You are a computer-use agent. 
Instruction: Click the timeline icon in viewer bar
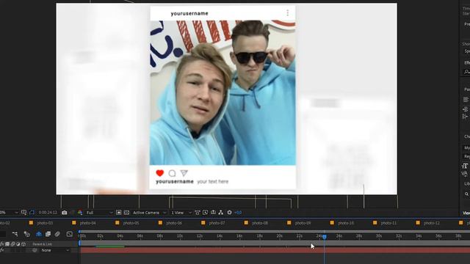(x=213, y=213)
